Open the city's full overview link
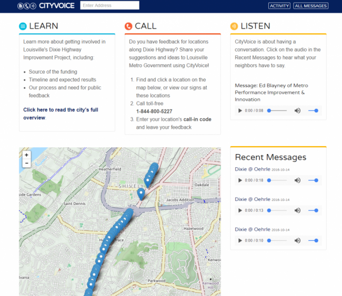 click(61, 114)
